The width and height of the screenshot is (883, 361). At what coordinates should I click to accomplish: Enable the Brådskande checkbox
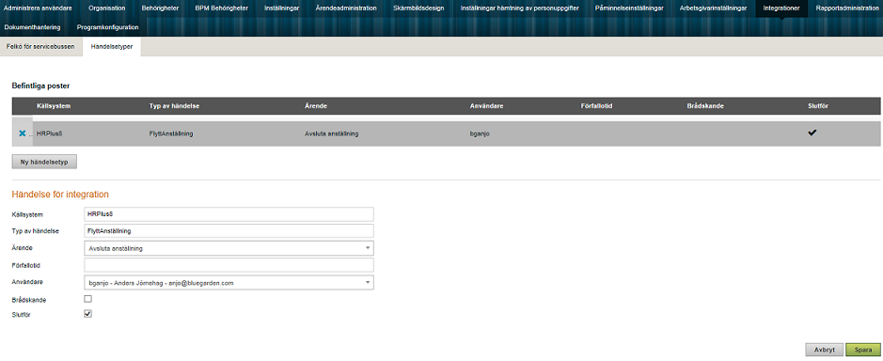pyautogui.click(x=87, y=299)
